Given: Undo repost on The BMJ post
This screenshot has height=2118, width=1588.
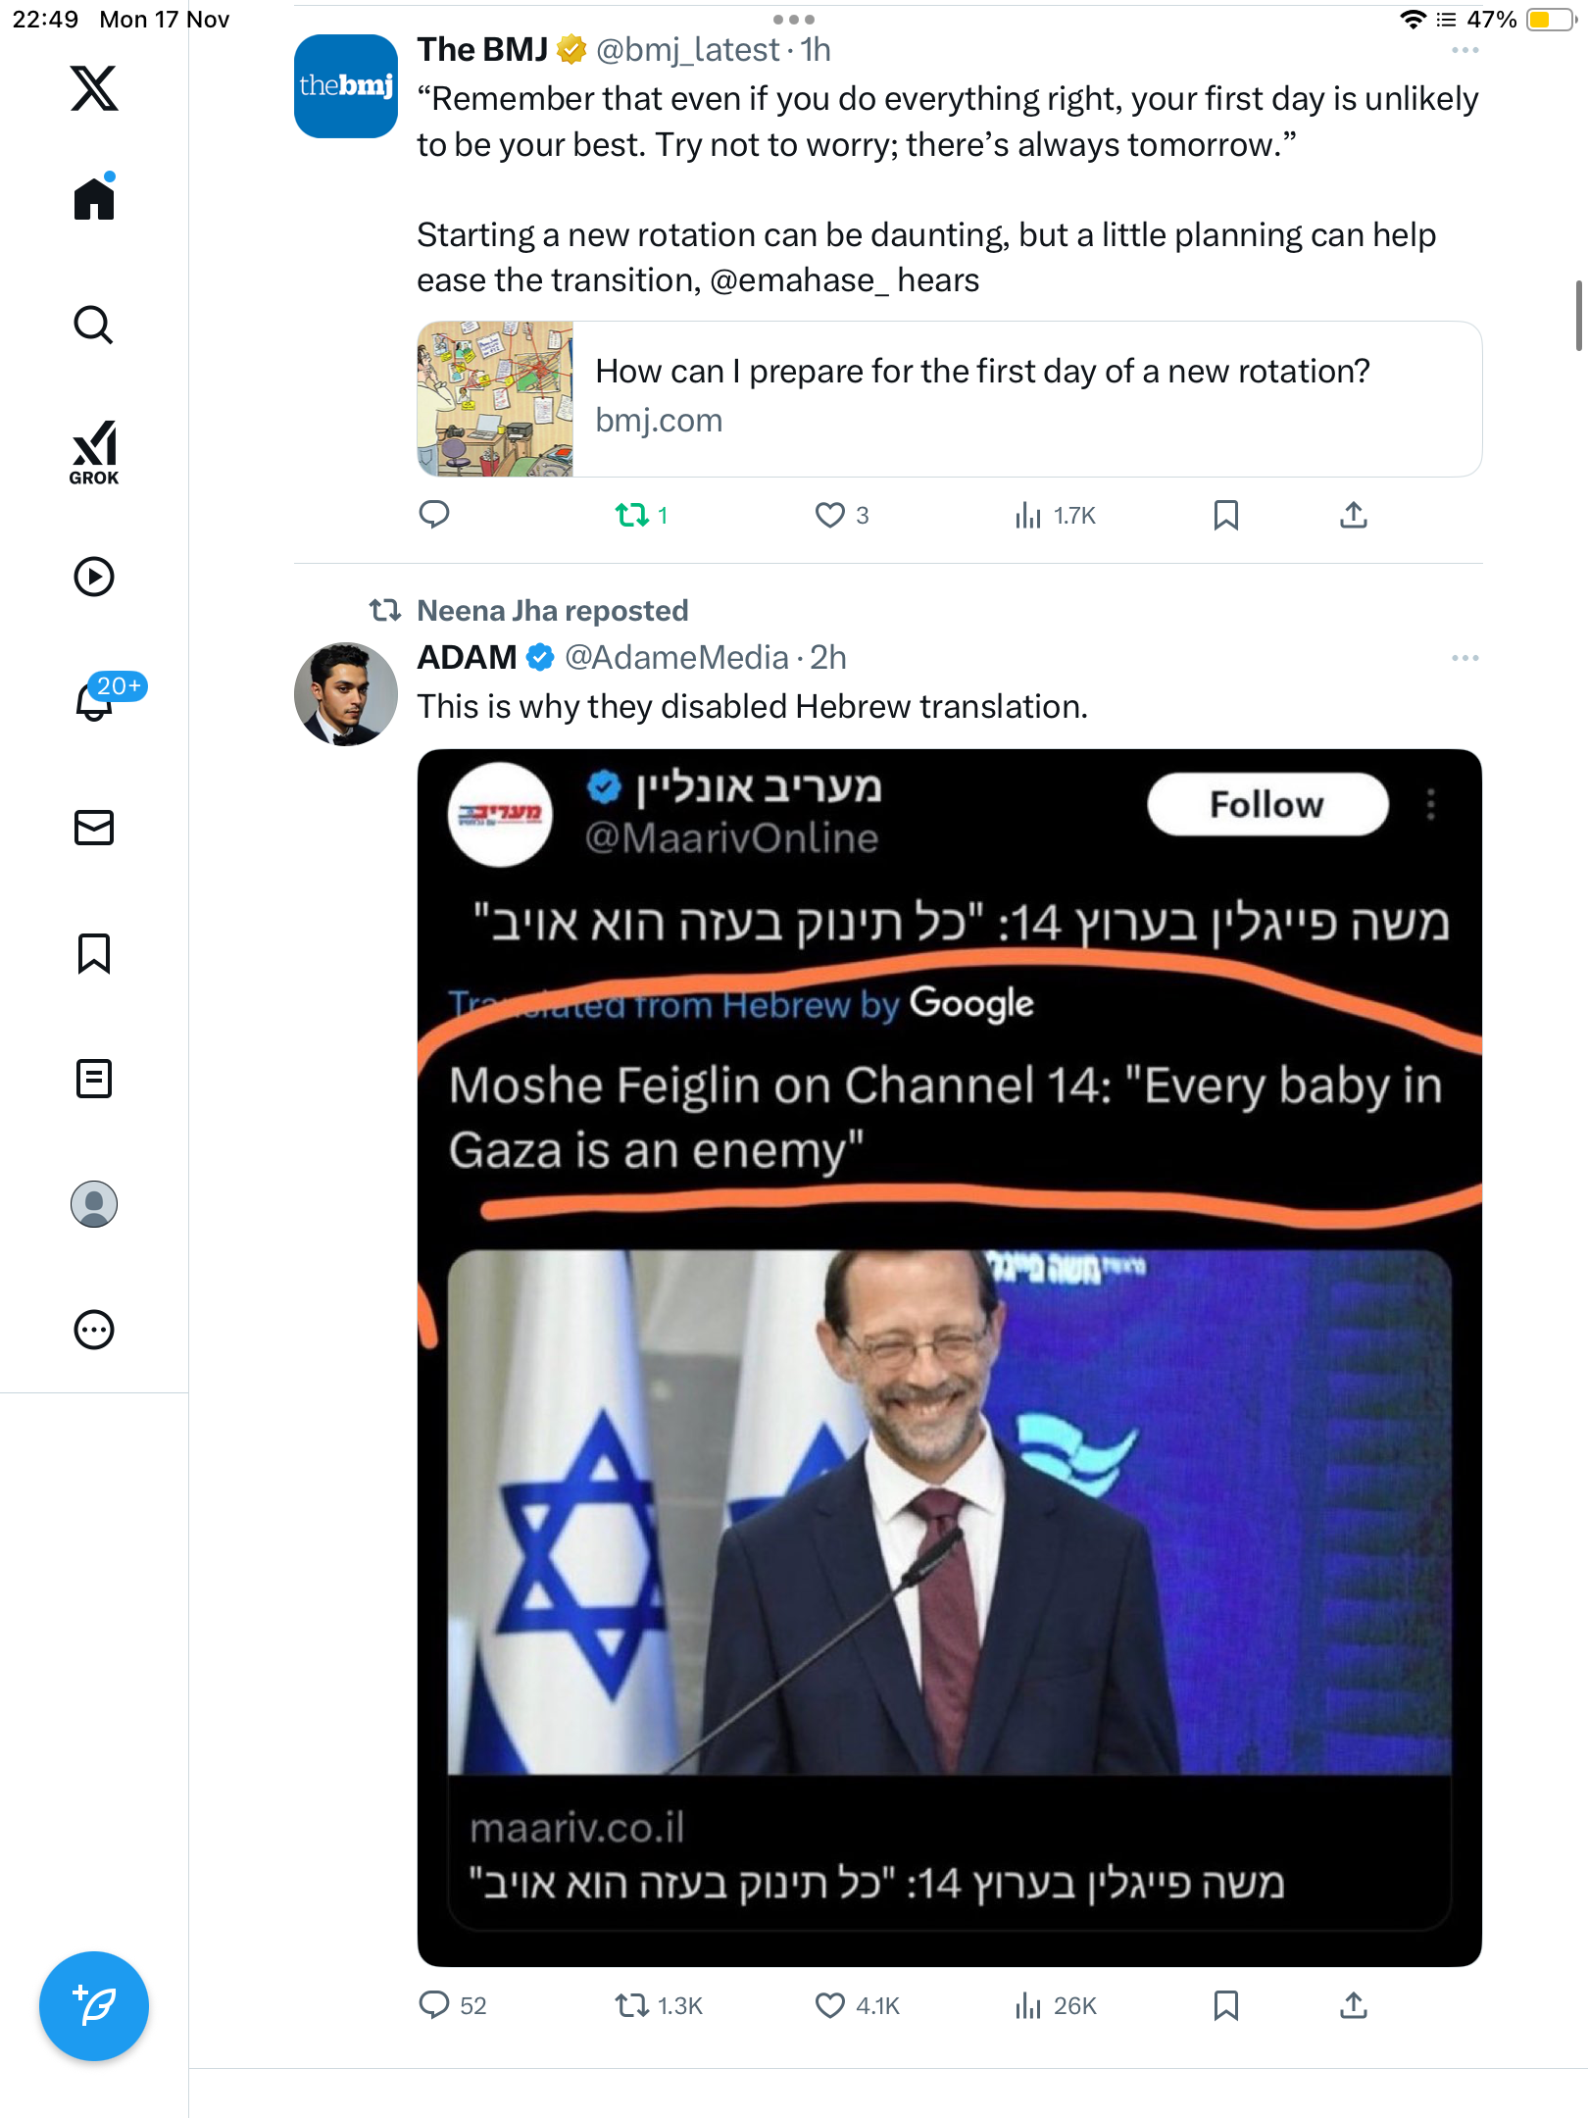Looking at the screenshot, I should (632, 515).
